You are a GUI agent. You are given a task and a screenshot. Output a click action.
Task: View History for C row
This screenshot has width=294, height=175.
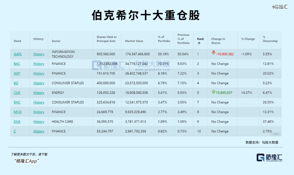tap(39, 131)
